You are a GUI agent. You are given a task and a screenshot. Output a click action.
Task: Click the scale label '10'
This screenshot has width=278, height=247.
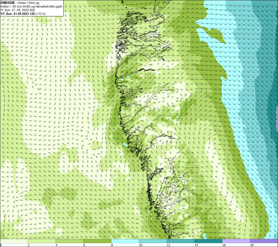pyautogui.click(x=141, y=245)
